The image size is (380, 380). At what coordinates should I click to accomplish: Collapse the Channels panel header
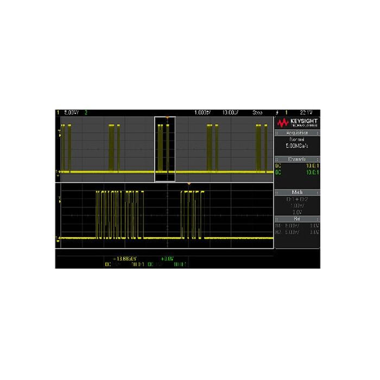pyautogui.click(x=297, y=160)
